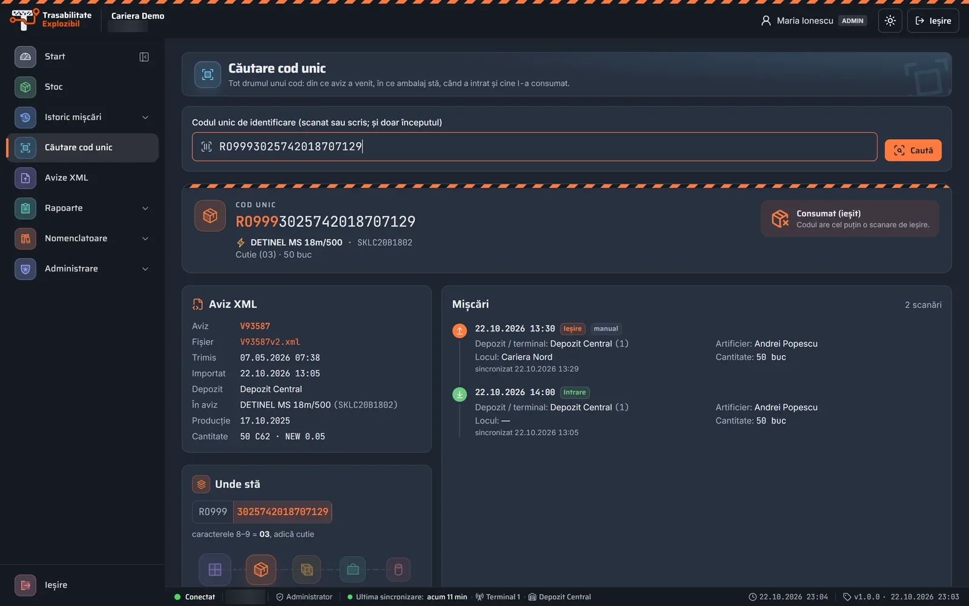Select the highlighted box icon in Unde stă
Screen dimensions: 969x606
(x=261, y=570)
